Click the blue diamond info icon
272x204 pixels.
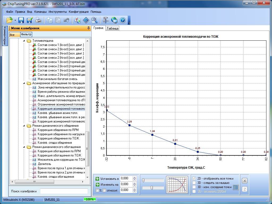coord(86,20)
